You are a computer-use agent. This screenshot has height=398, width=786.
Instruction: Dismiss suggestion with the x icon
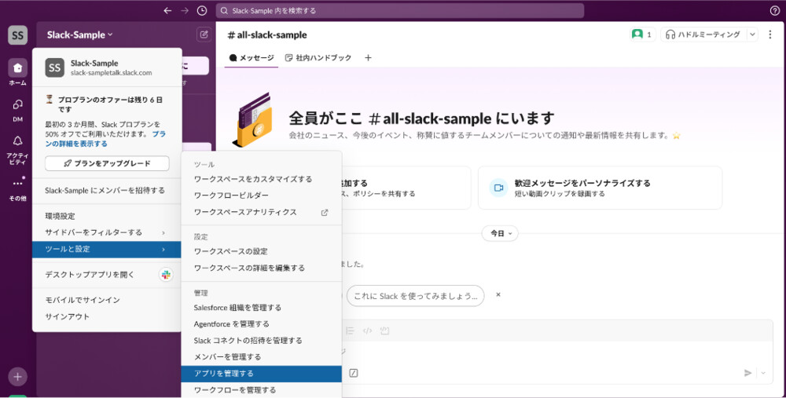498,294
